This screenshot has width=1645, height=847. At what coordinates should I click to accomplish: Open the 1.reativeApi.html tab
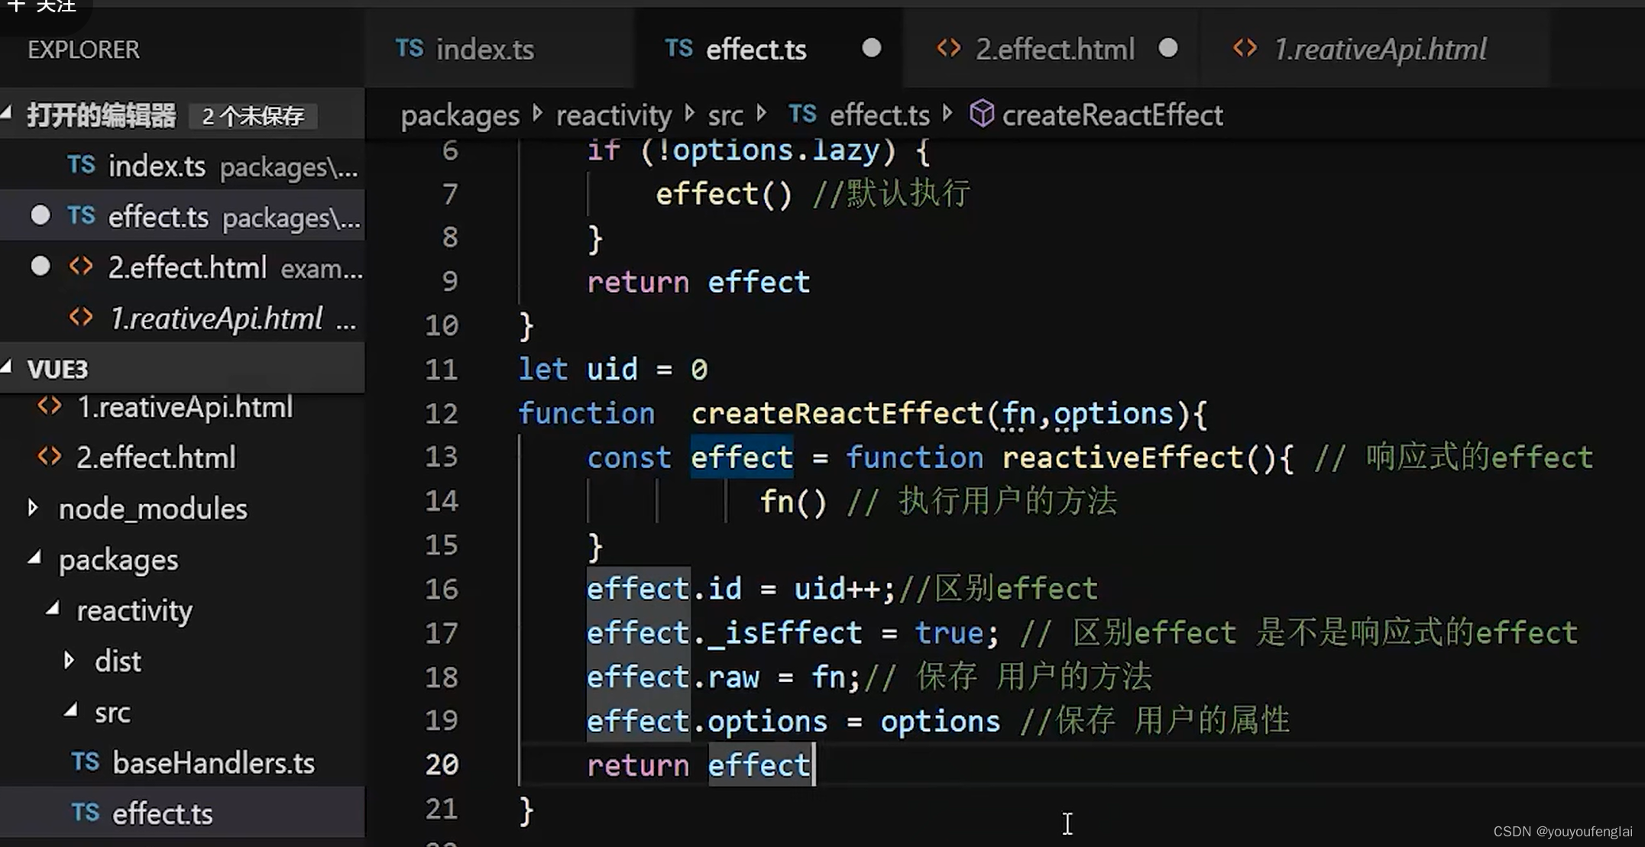pyautogui.click(x=1375, y=50)
